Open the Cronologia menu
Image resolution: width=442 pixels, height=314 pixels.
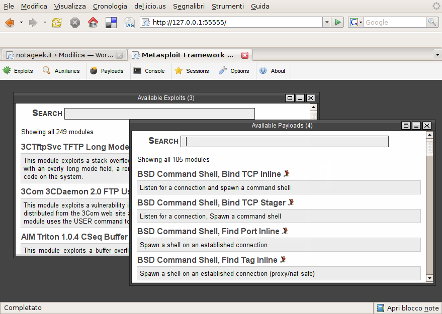110,6
